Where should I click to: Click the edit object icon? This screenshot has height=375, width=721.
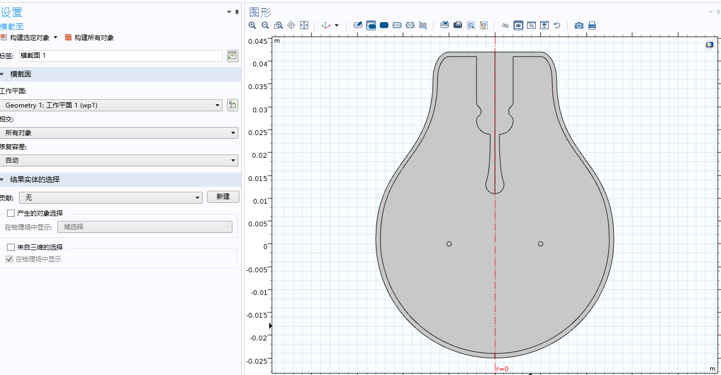coord(358,25)
